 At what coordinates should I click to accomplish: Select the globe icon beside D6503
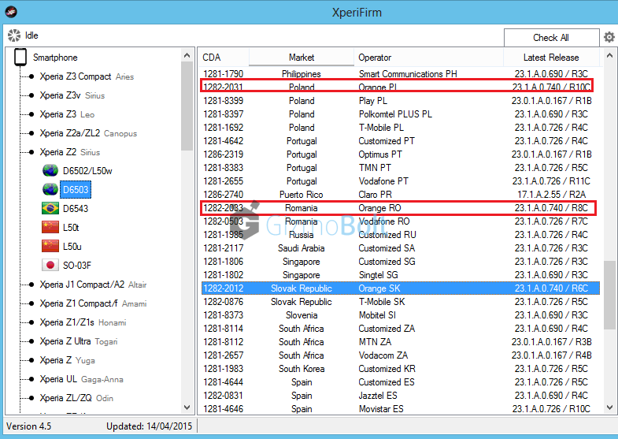tap(50, 190)
